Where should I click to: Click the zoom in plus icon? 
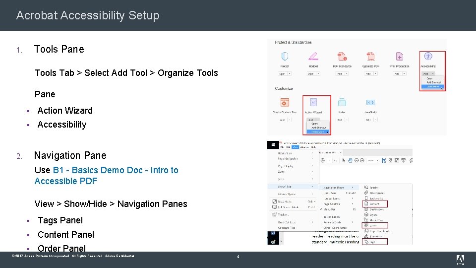pos(362,160)
